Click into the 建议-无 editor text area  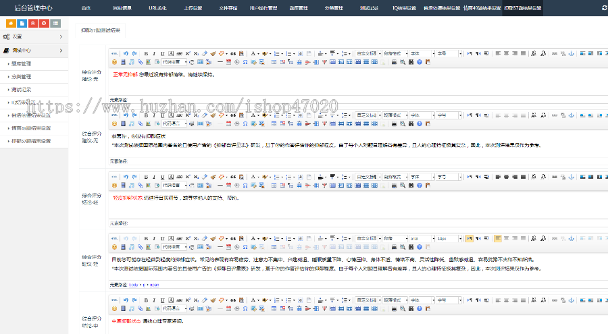(358, 142)
